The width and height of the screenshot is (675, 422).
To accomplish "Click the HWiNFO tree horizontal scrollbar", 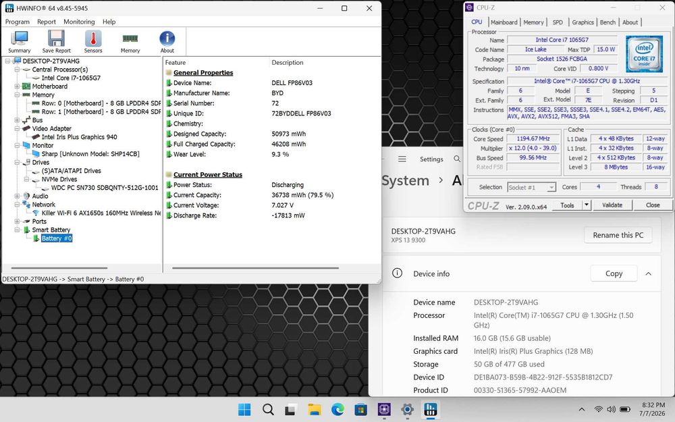I will click(59, 268).
